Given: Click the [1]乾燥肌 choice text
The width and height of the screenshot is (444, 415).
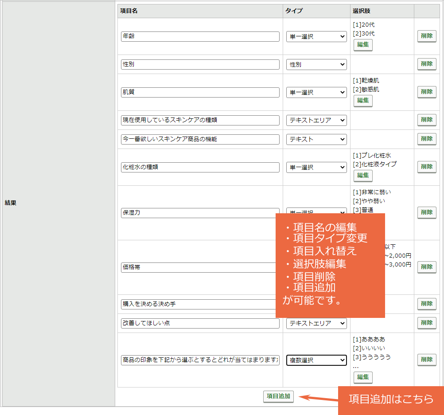Looking at the screenshot, I should pos(366,81).
